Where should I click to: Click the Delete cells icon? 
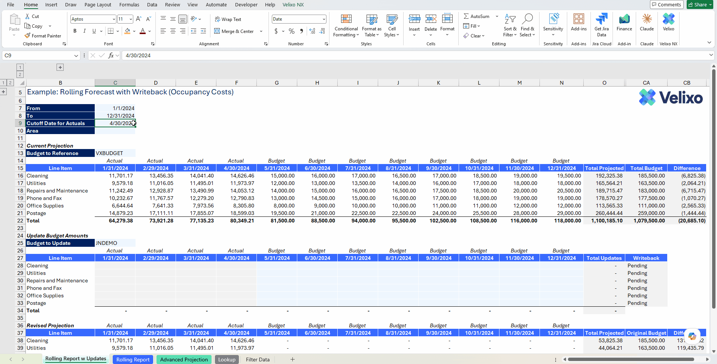431,19
